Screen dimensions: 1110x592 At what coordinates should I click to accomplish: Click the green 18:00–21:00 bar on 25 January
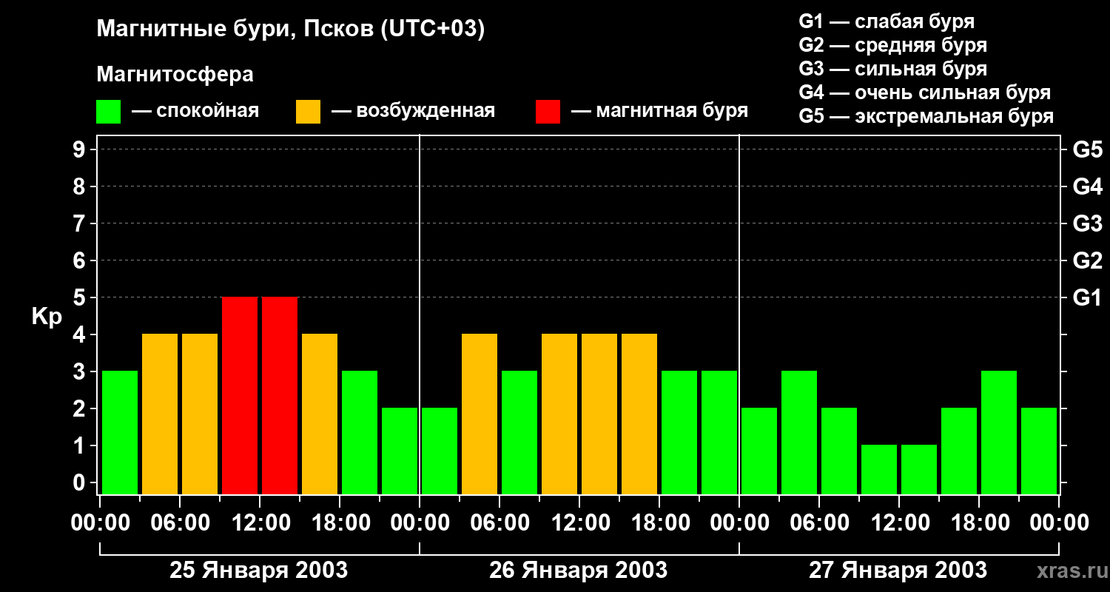coord(360,432)
